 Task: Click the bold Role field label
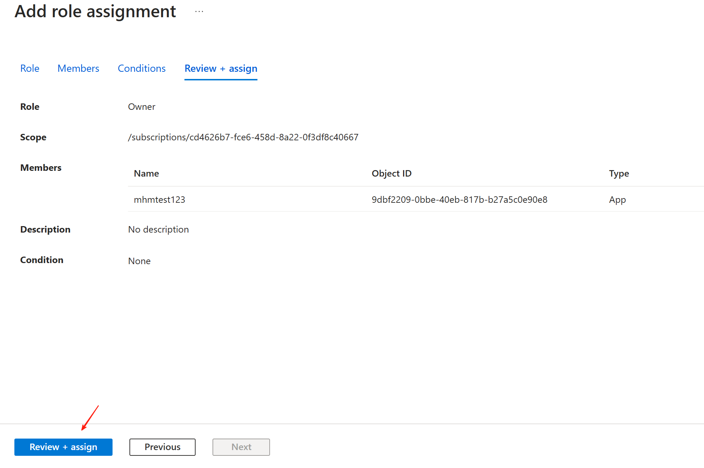[x=30, y=107]
